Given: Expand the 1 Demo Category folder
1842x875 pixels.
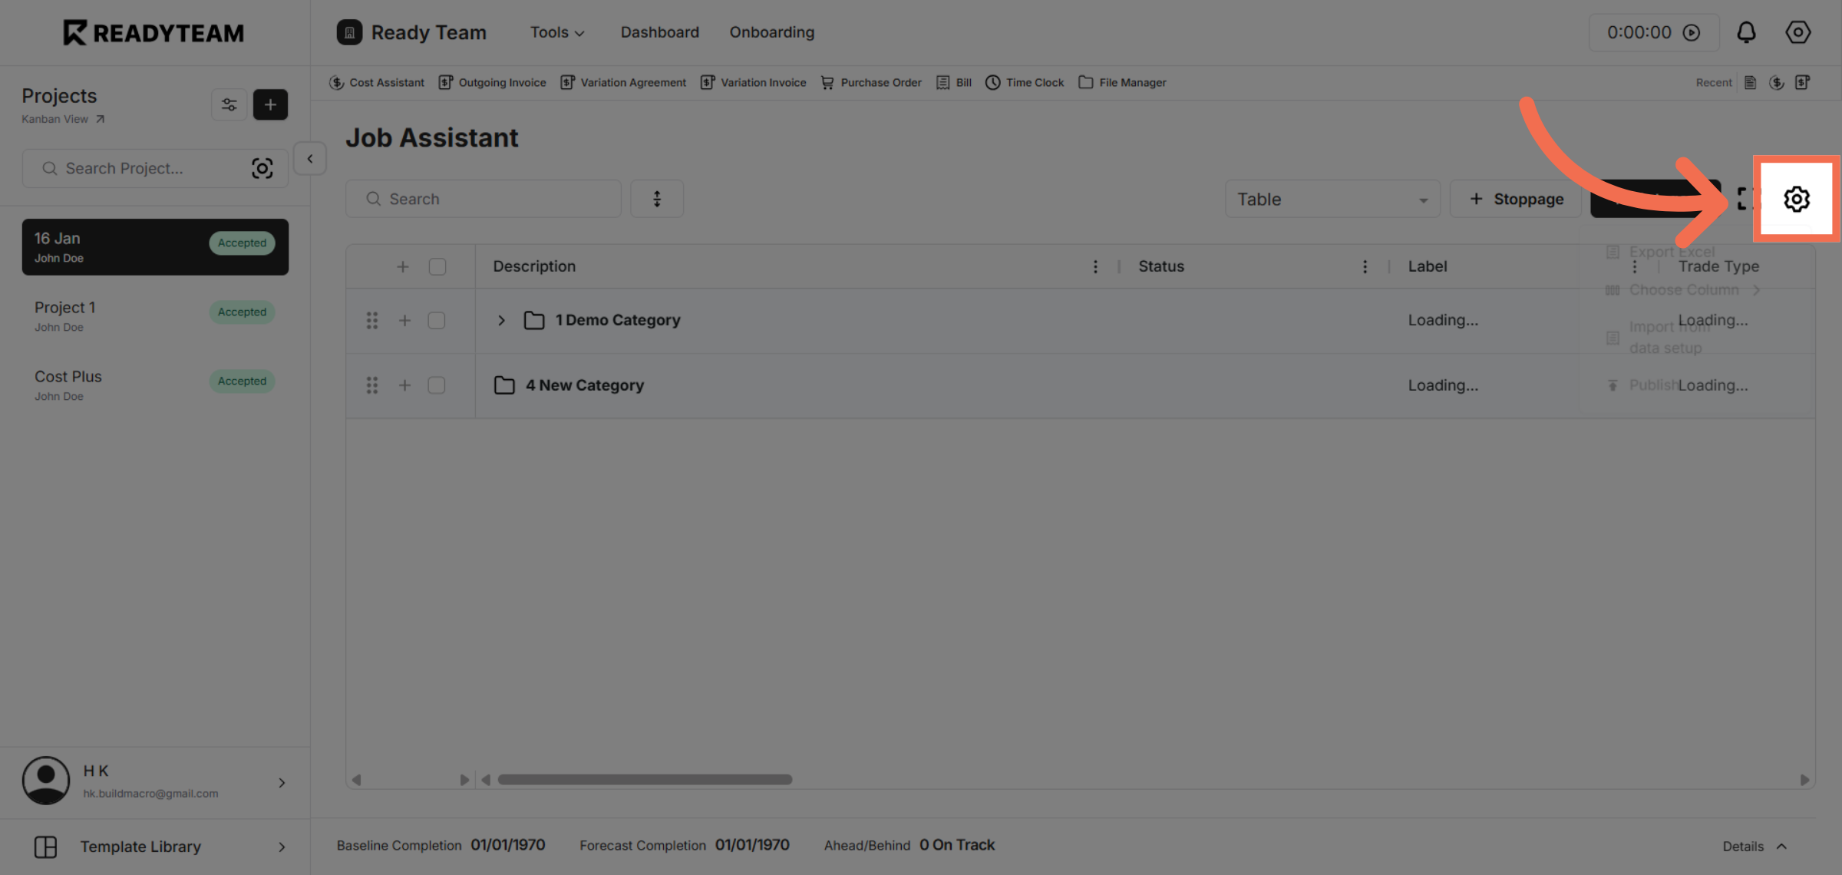Looking at the screenshot, I should point(501,320).
